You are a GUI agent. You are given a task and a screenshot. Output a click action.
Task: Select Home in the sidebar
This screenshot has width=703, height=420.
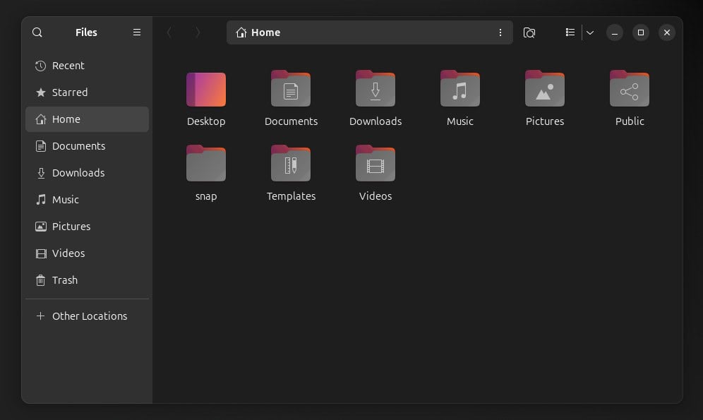[87, 119]
